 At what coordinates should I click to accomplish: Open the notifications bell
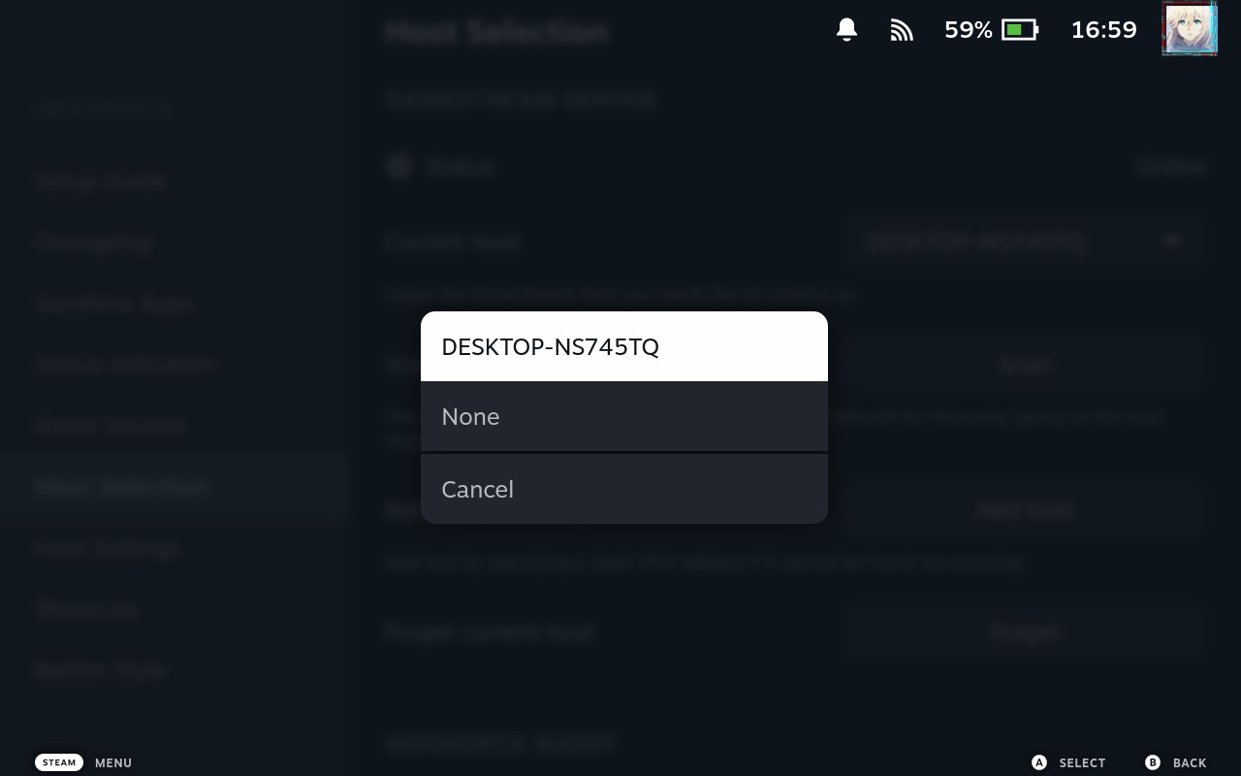pos(846,30)
